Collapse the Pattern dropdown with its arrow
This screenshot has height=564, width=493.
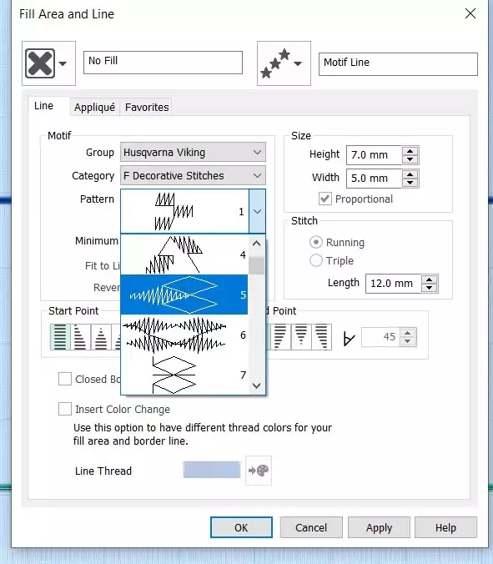pyautogui.click(x=257, y=212)
